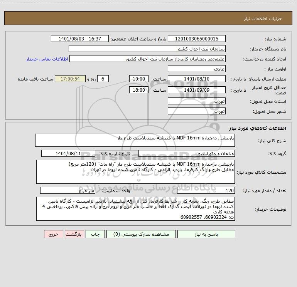Click price validity date 1401/09/09

coord(197,90)
